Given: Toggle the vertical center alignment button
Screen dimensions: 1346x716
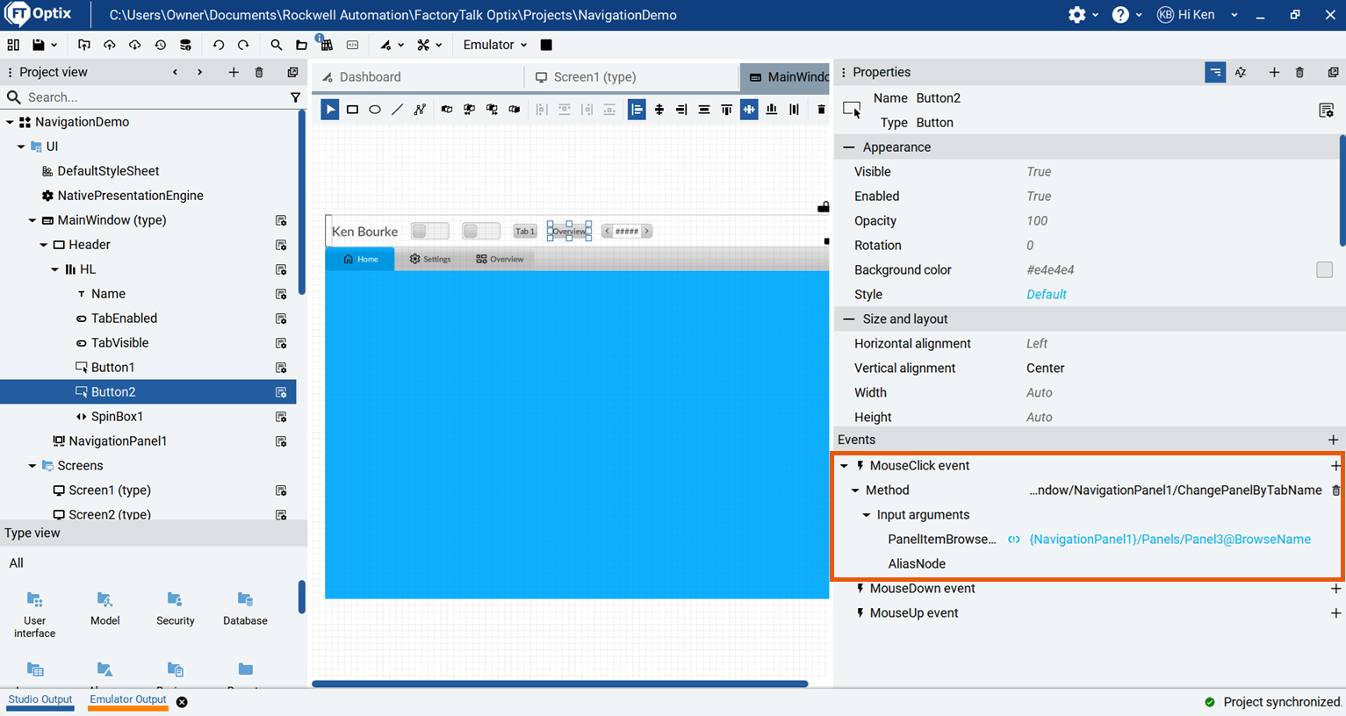Looking at the screenshot, I should [749, 110].
